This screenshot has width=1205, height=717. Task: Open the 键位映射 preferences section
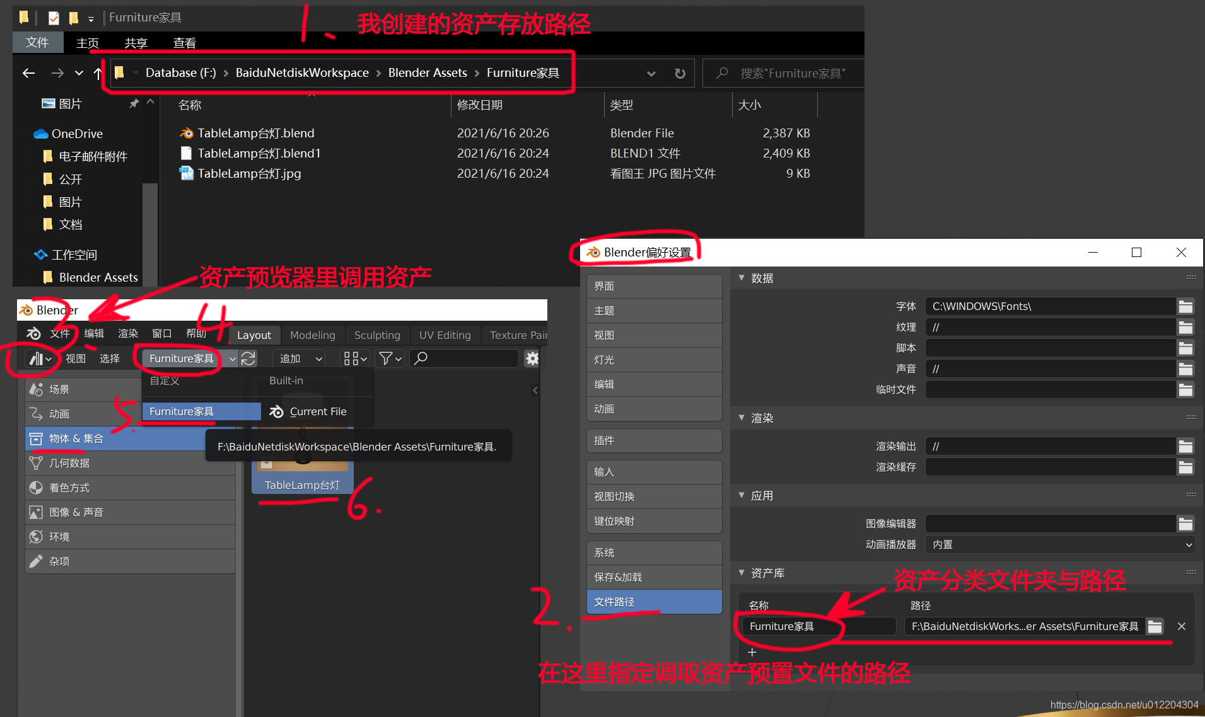pyautogui.click(x=654, y=521)
